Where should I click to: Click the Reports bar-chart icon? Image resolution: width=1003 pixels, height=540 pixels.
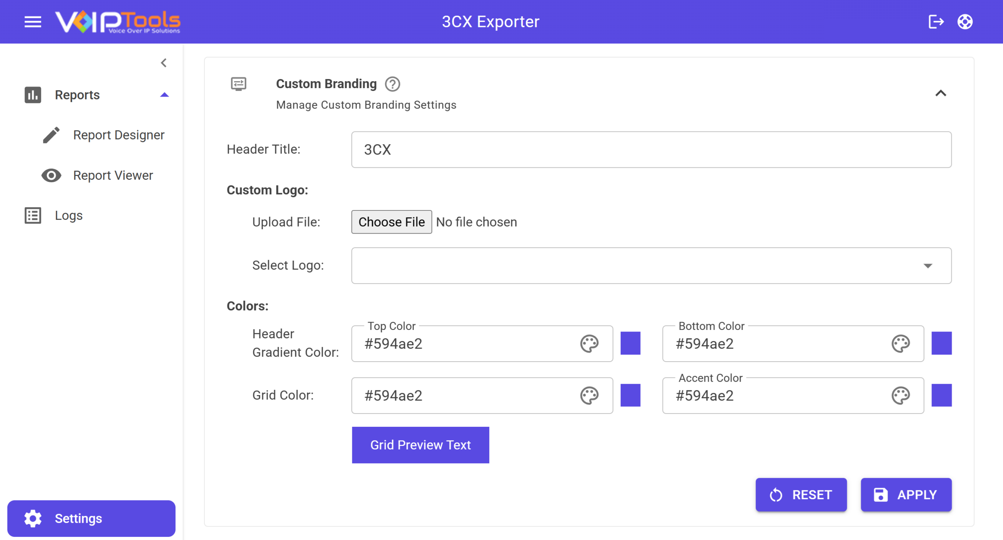pyautogui.click(x=33, y=95)
